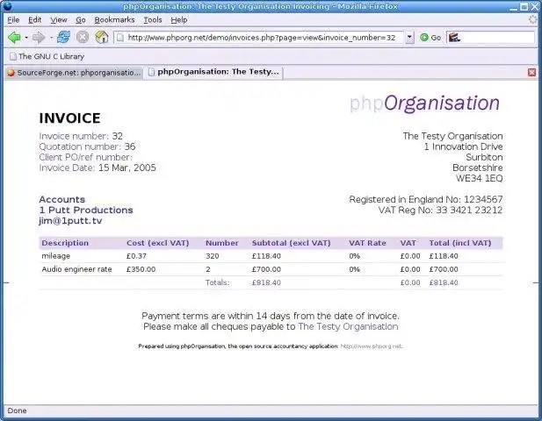Click the Number column header
Viewport: 542px width, 421px height.
[x=222, y=243]
